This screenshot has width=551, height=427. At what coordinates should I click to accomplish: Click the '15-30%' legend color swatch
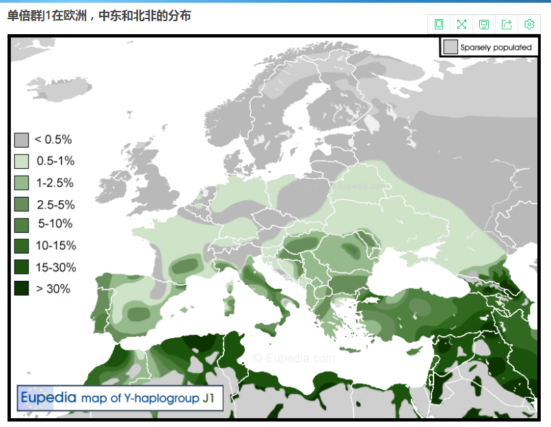21,267
